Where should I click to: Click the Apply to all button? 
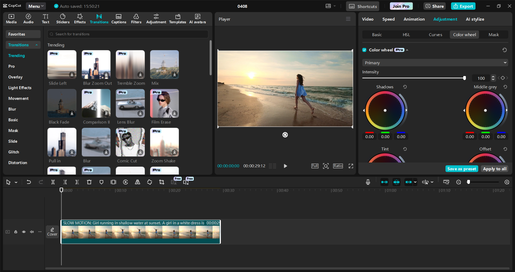(494, 169)
